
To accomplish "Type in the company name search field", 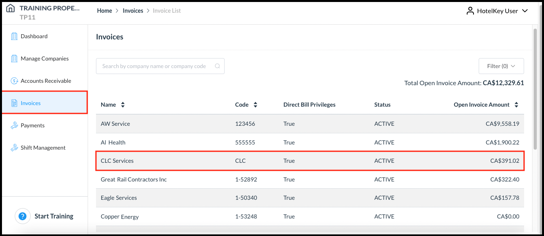I will [155, 66].
